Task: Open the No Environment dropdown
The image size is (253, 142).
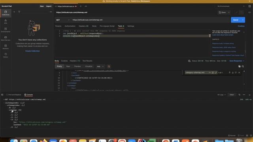Action: coord(231,6)
